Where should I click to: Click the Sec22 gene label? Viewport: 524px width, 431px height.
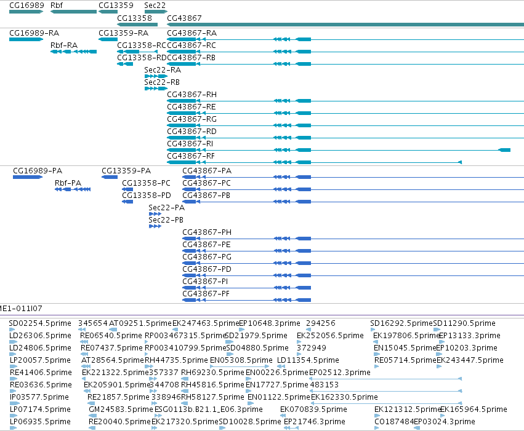[x=155, y=6]
